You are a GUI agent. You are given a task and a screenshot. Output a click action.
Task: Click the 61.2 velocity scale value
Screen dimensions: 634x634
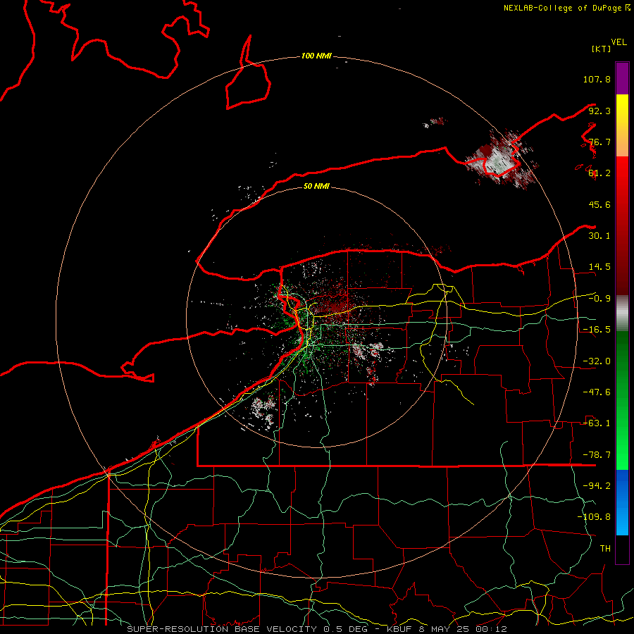[x=599, y=173]
